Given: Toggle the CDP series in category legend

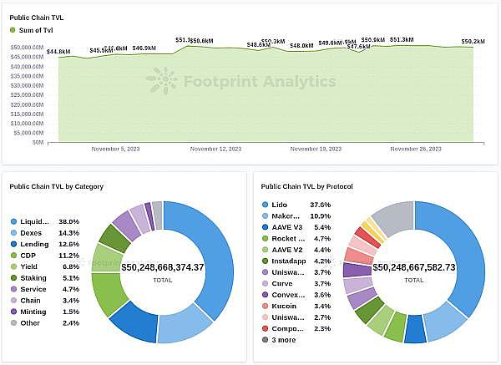Looking at the screenshot, I should point(32,256).
